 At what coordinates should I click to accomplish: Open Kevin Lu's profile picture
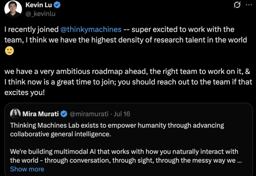13,9
